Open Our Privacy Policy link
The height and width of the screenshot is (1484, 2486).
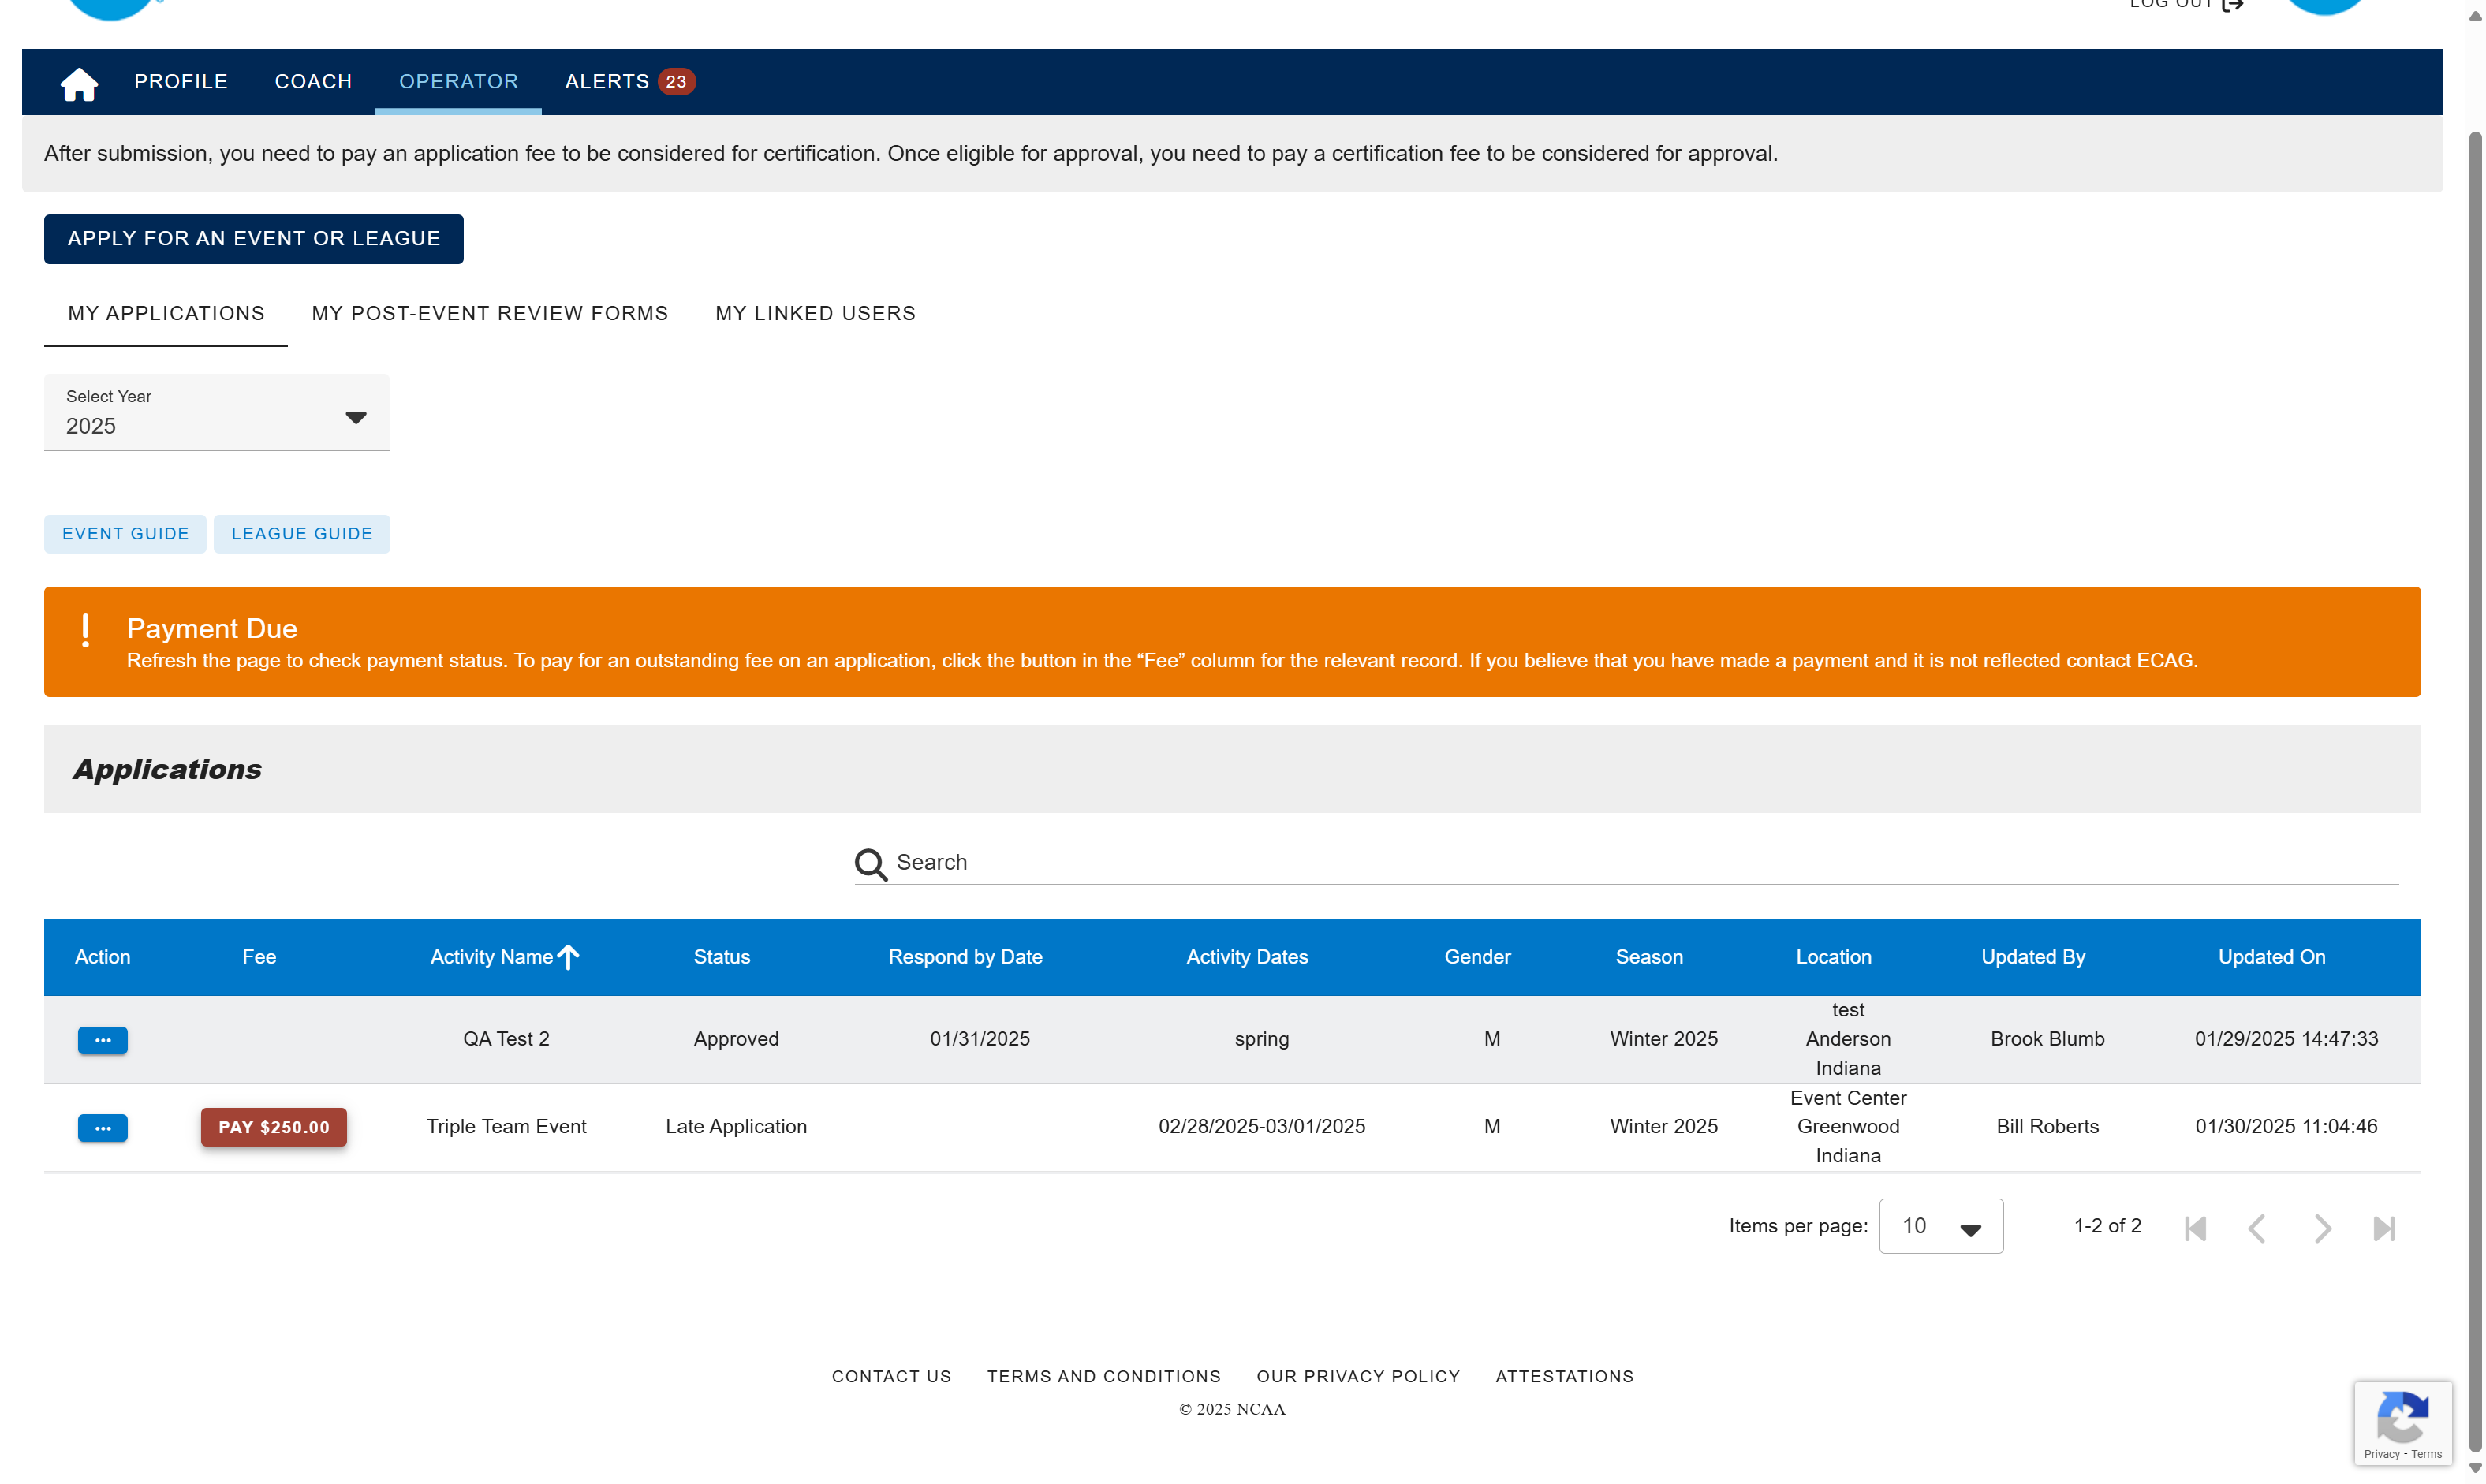[1358, 1377]
